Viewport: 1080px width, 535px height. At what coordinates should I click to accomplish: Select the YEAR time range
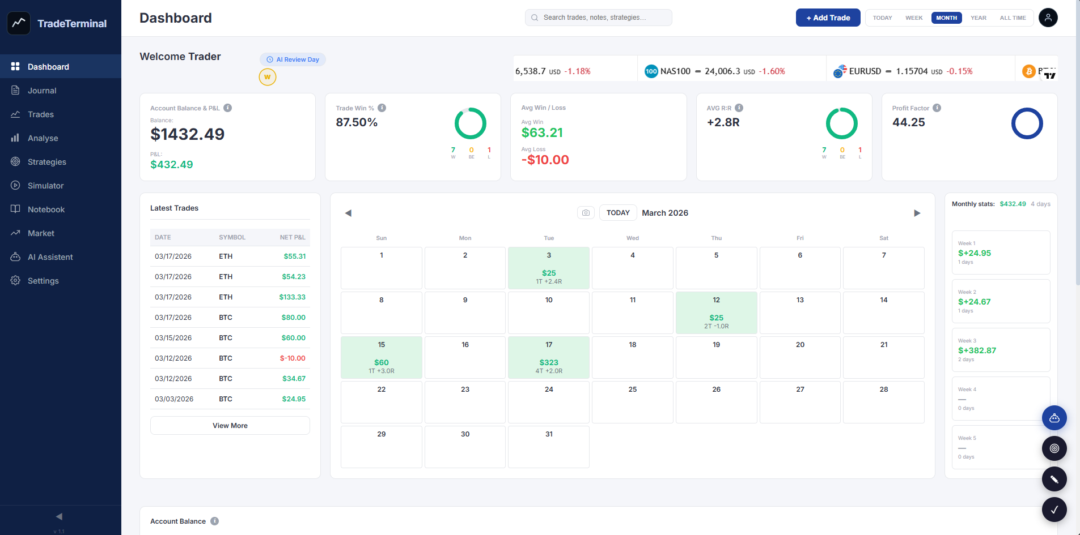[978, 18]
